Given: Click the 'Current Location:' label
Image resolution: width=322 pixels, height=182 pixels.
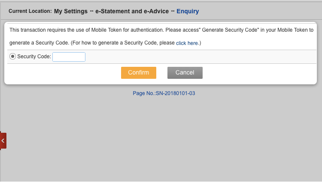Looking at the screenshot, I should tap(30, 11).
